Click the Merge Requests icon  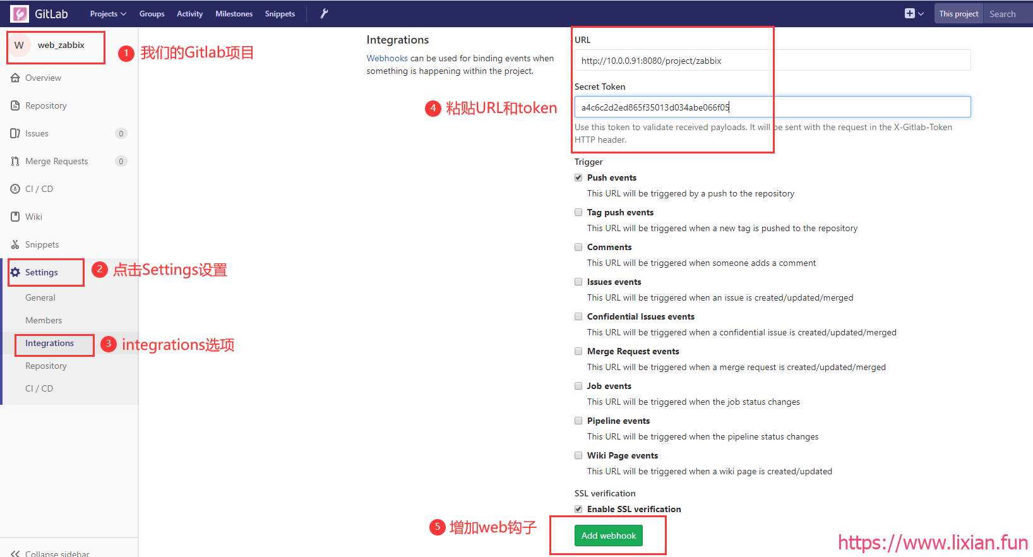(15, 161)
